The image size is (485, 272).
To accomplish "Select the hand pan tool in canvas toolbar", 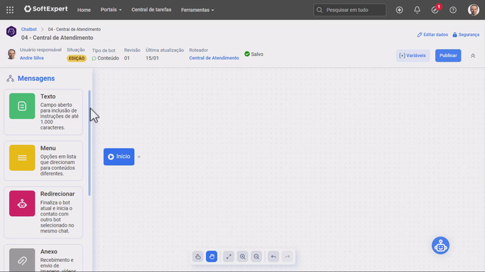I will [212, 256].
